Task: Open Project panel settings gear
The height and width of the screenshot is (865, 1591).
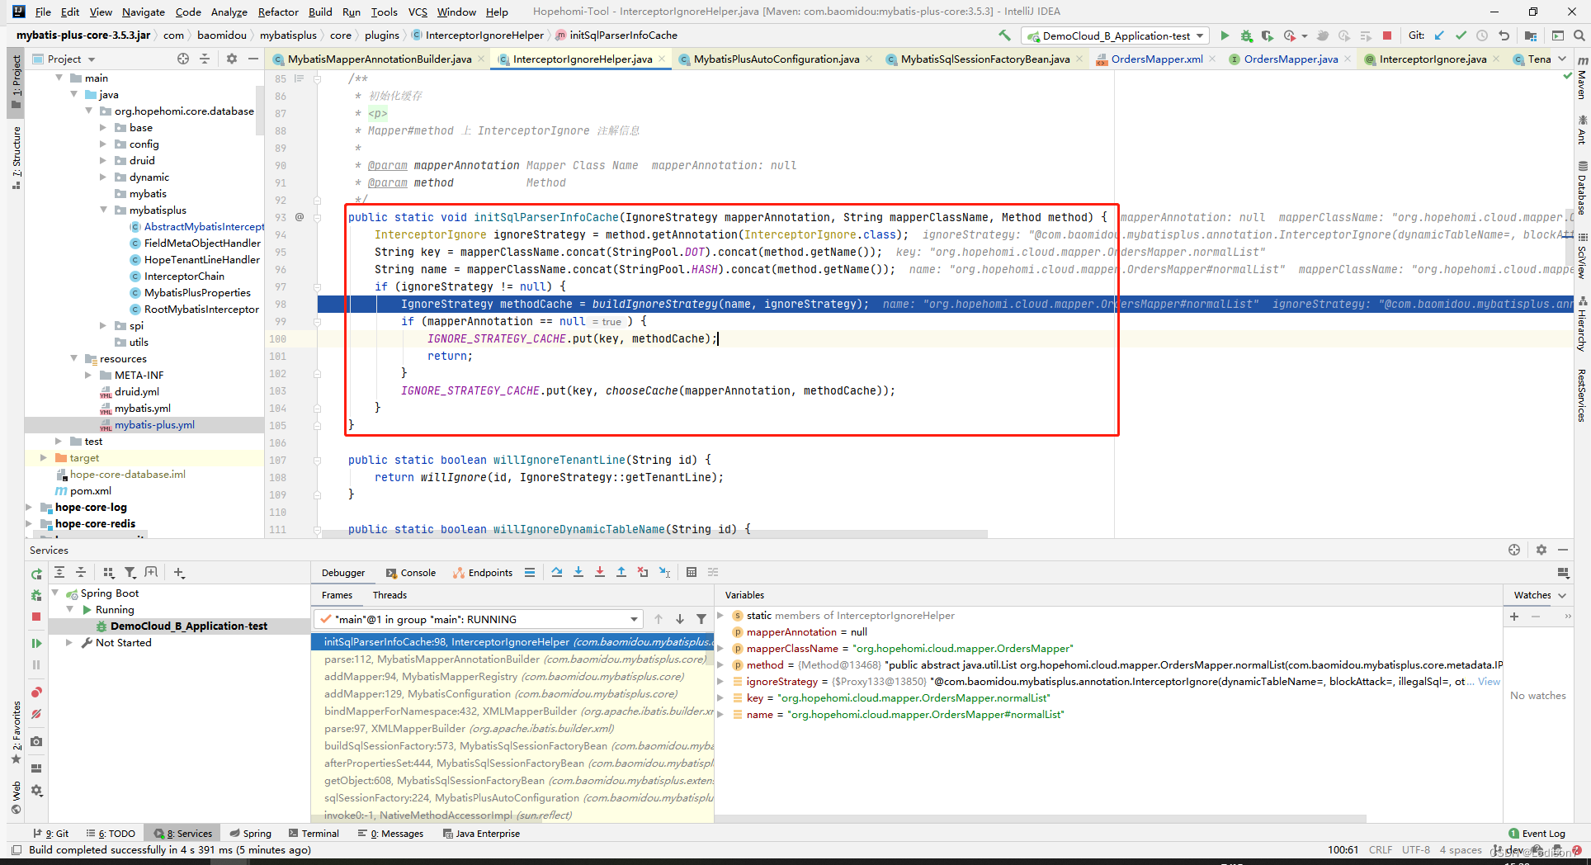Action: [x=232, y=59]
